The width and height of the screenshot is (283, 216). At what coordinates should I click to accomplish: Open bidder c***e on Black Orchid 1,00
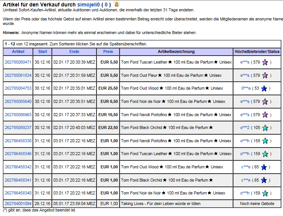coord(246,180)
